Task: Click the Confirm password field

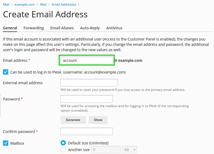Action: point(86,131)
